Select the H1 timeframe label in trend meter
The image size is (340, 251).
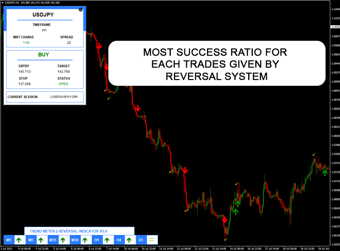pyautogui.click(x=97, y=240)
